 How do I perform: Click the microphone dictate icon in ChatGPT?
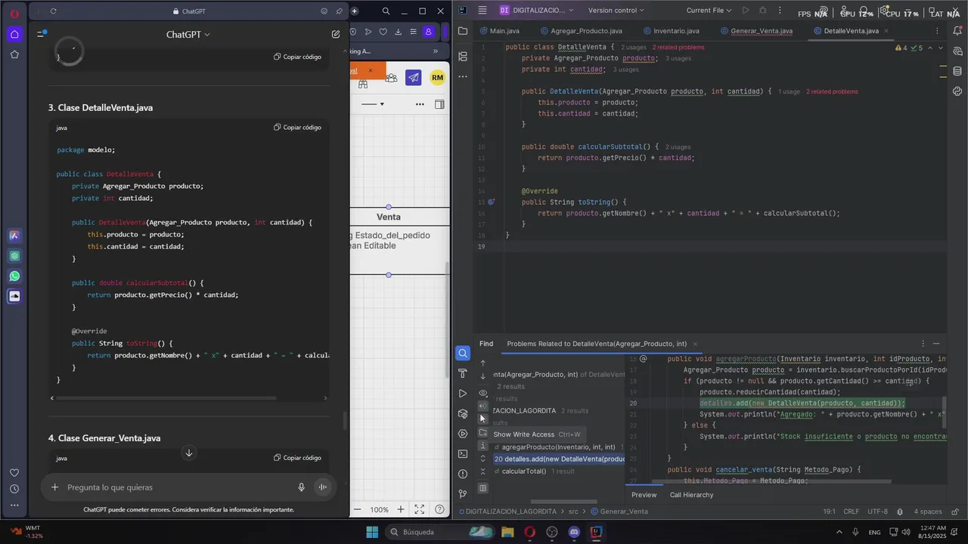point(301,487)
